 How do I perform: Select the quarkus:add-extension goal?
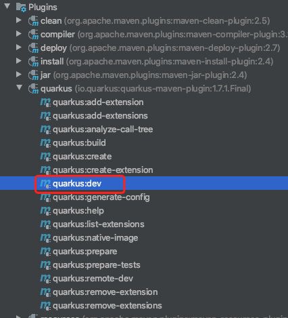point(98,102)
